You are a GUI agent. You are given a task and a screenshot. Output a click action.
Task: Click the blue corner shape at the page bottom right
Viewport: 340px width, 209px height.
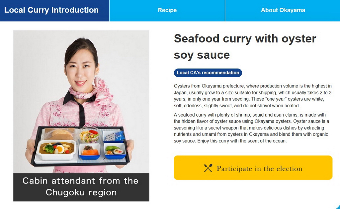(337, 207)
